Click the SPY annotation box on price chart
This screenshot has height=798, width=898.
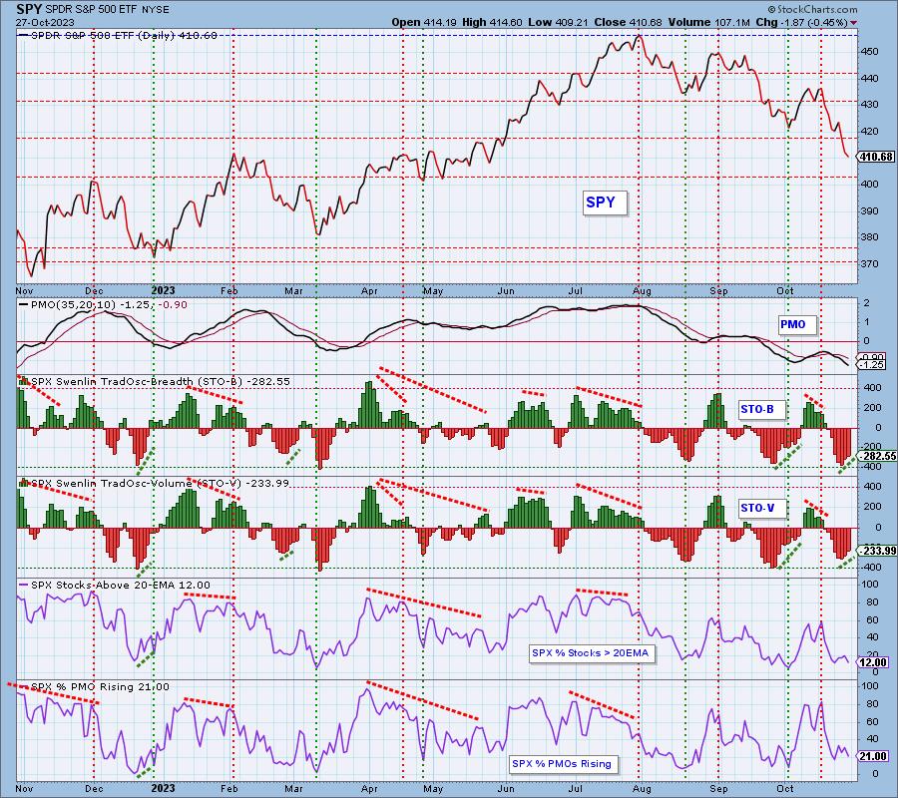click(x=605, y=202)
